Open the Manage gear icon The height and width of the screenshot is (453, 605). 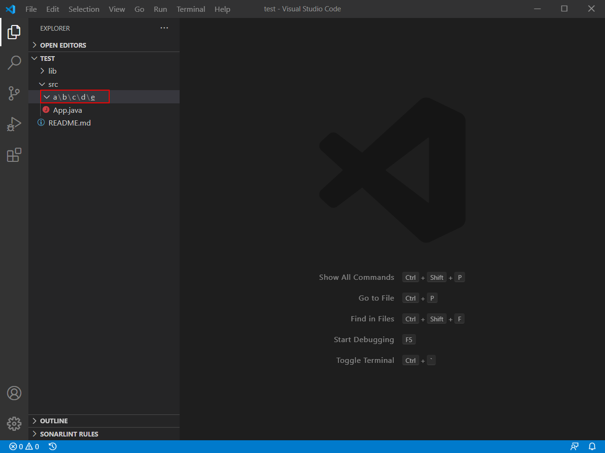coord(14,424)
